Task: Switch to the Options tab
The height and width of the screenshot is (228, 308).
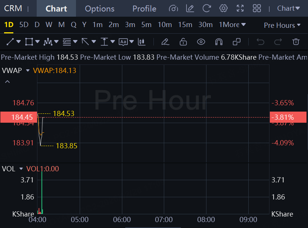Action: pos(100,9)
